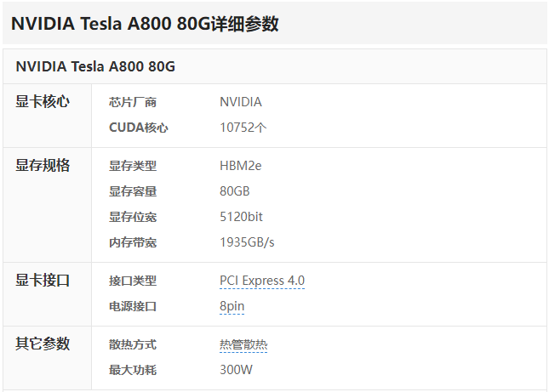This screenshot has height=392, width=549.
Task: Click the 最大功耗 label
Action: pos(132,370)
